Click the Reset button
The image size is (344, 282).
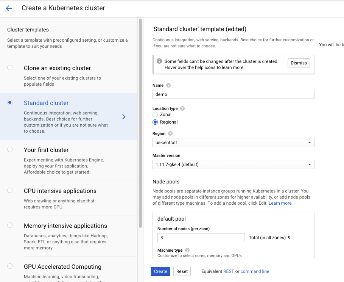(x=182, y=271)
